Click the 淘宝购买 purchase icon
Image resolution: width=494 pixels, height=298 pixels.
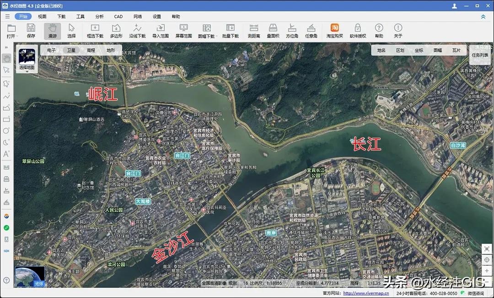pyautogui.click(x=334, y=31)
